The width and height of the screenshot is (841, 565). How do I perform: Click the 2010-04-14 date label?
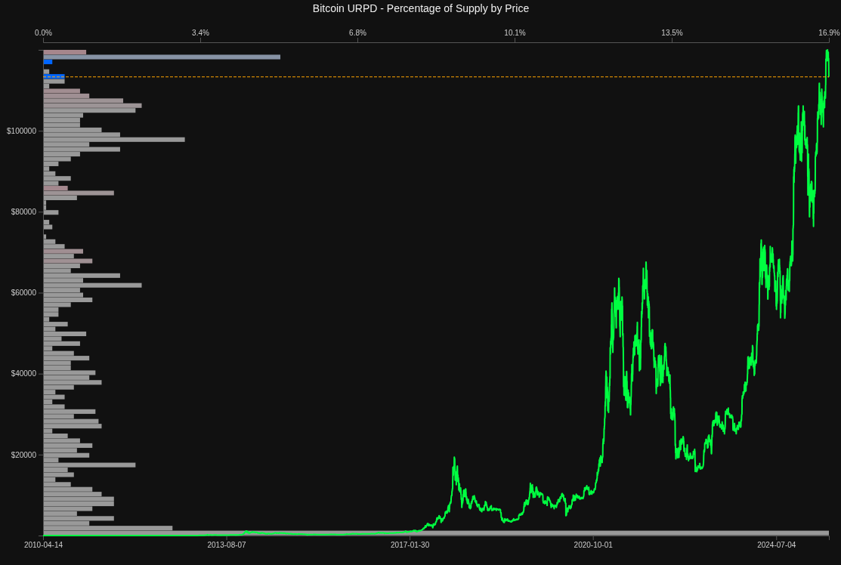pyautogui.click(x=43, y=545)
